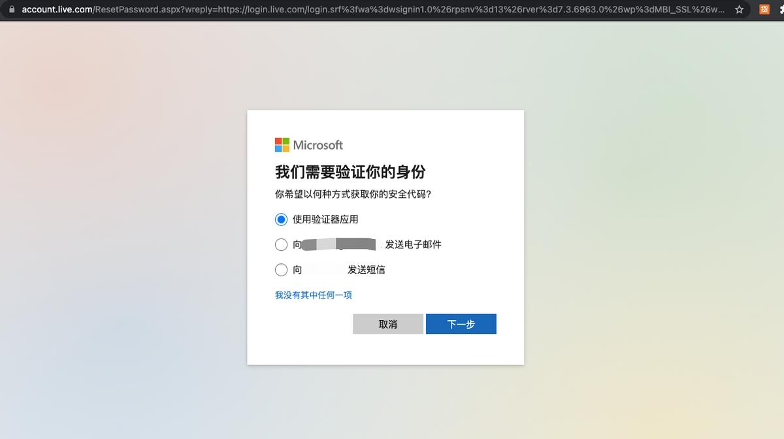This screenshot has height=439, width=784.
Task: Open the 我没有其中任何一项 link
Action: [x=314, y=295]
